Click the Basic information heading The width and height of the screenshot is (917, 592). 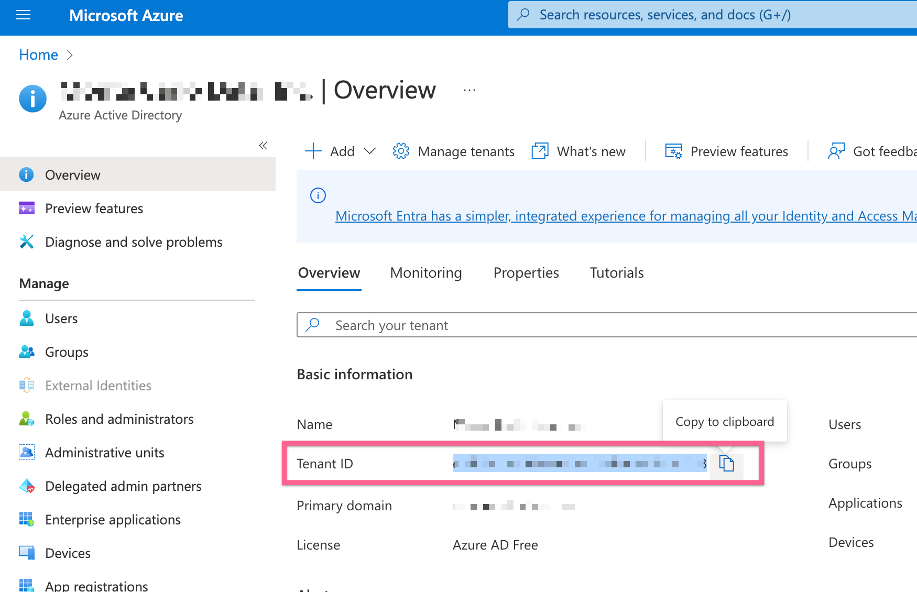[x=355, y=374]
